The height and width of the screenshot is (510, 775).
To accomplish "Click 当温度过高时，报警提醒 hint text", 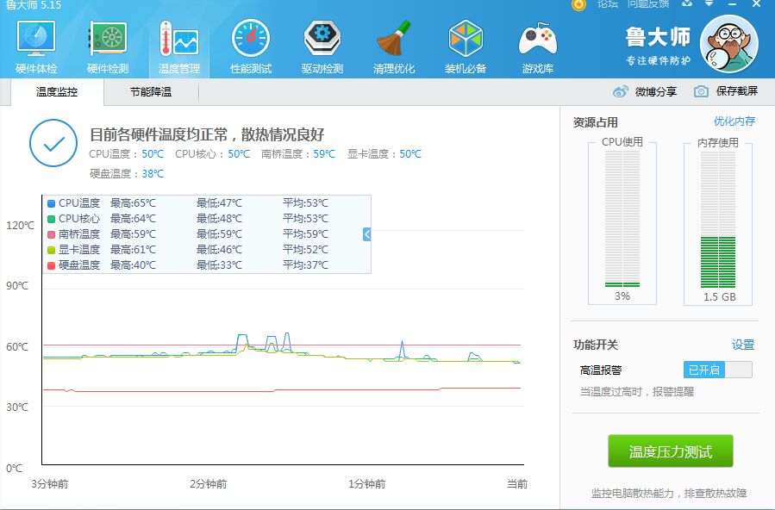I will coord(637,392).
